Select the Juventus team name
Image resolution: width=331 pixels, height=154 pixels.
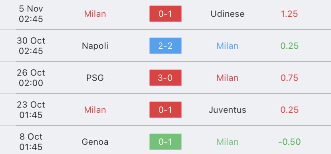[227, 110]
